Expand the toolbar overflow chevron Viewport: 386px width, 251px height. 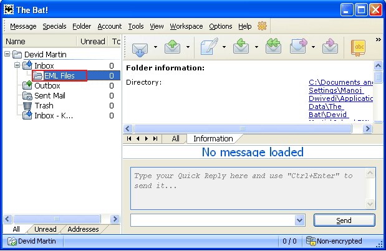coord(378,40)
